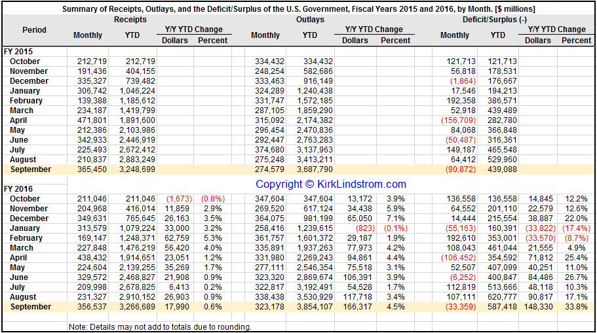
Task: Select the rounding note at the bottom
Action: coord(160,327)
